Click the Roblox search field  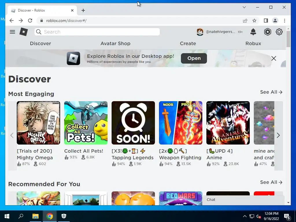(97, 32)
